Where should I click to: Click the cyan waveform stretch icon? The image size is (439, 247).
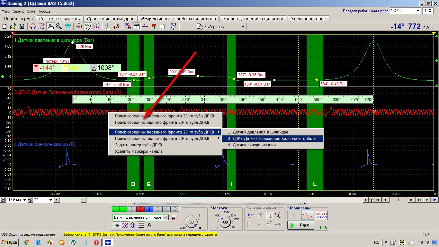(x=68, y=27)
